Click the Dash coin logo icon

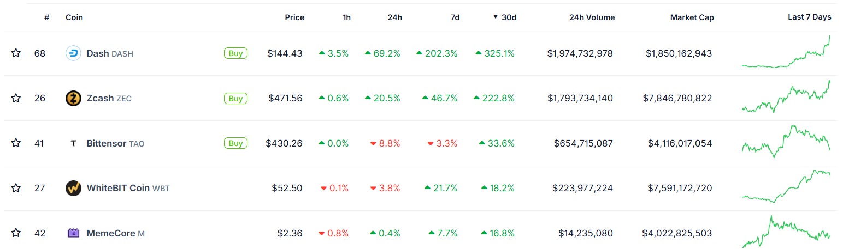tap(73, 53)
